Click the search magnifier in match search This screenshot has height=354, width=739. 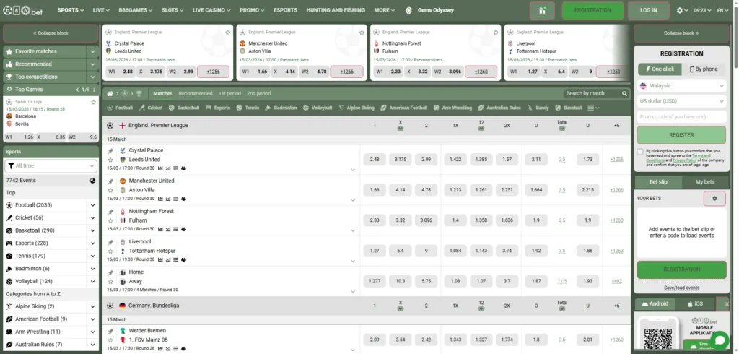tap(624, 93)
